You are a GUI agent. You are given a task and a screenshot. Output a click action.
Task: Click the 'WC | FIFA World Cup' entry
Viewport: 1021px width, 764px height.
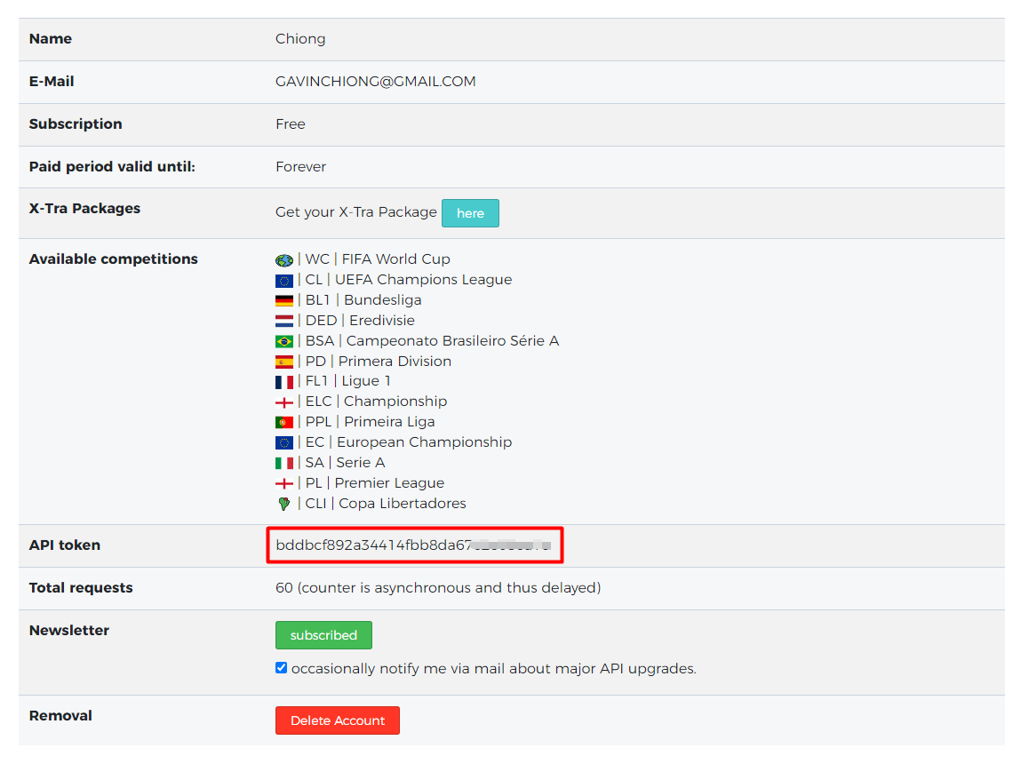378,259
